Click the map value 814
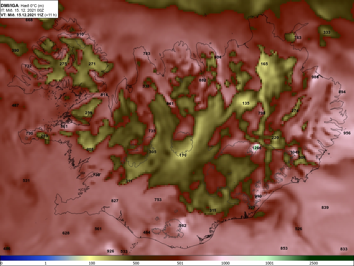This screenshot has width=354, height=266. click(x=104, y=95)
